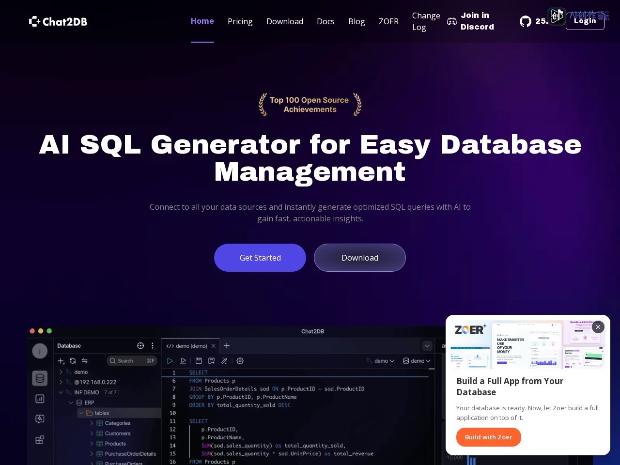
Task: Open the Change Log nav item
Action: point(426,21)
